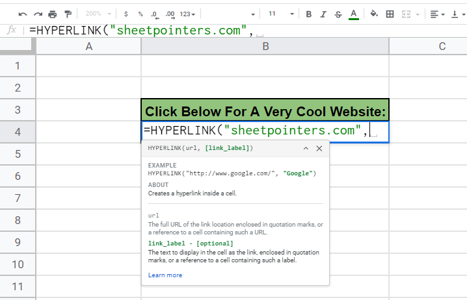Screen dimensions: 467x300
Task: Open the text color picker
Action: tap(354, 14)
